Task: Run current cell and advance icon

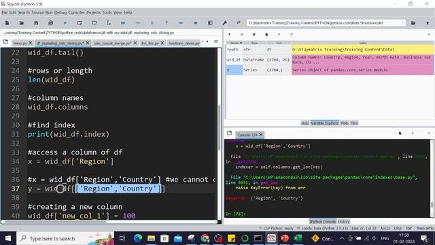Action: [94, 23]
